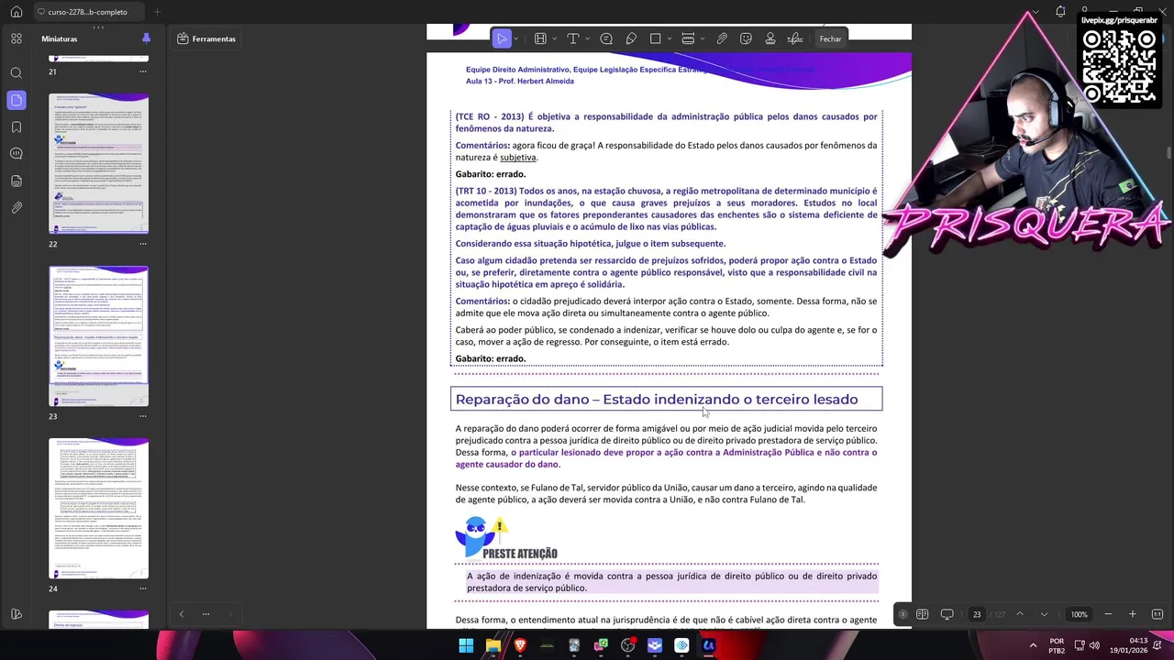
Task: Select the page 23 thumbnail
Action: 98,335
